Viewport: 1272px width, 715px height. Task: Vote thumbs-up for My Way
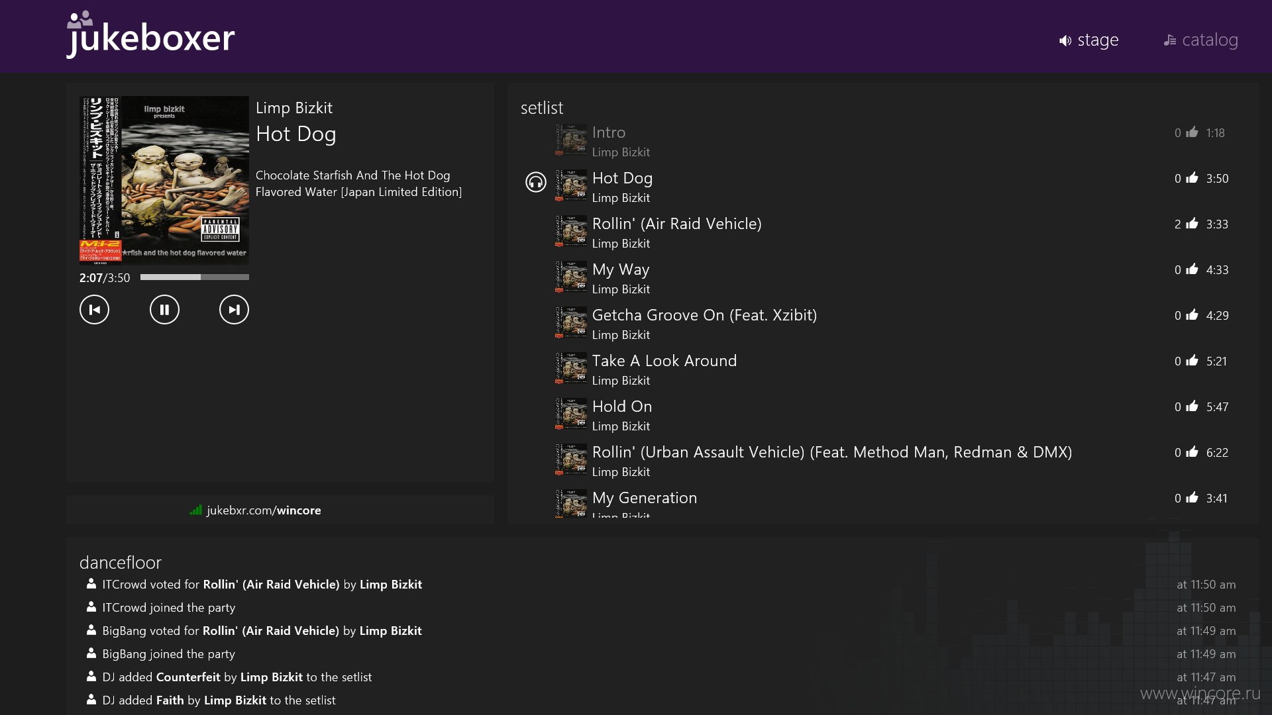click(1192, 269)
